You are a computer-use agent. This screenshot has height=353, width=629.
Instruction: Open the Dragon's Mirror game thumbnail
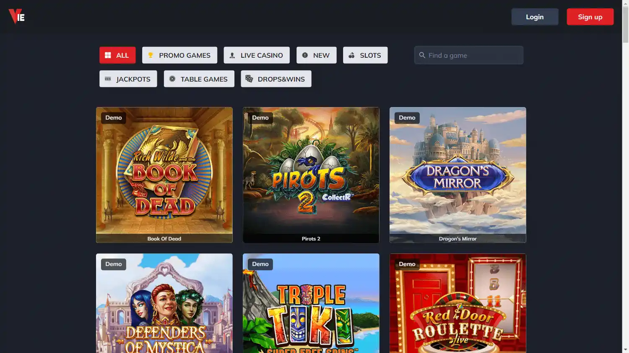pos(458,175)
